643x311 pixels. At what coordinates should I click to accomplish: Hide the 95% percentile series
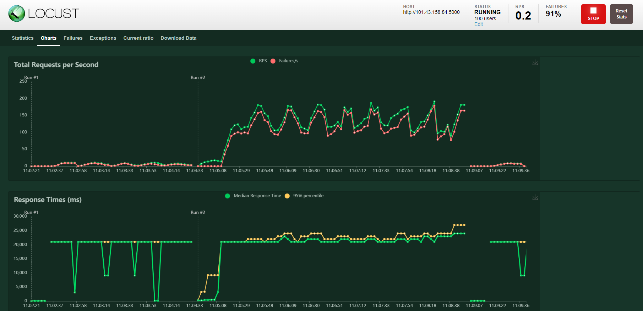[x=304, y=196]
